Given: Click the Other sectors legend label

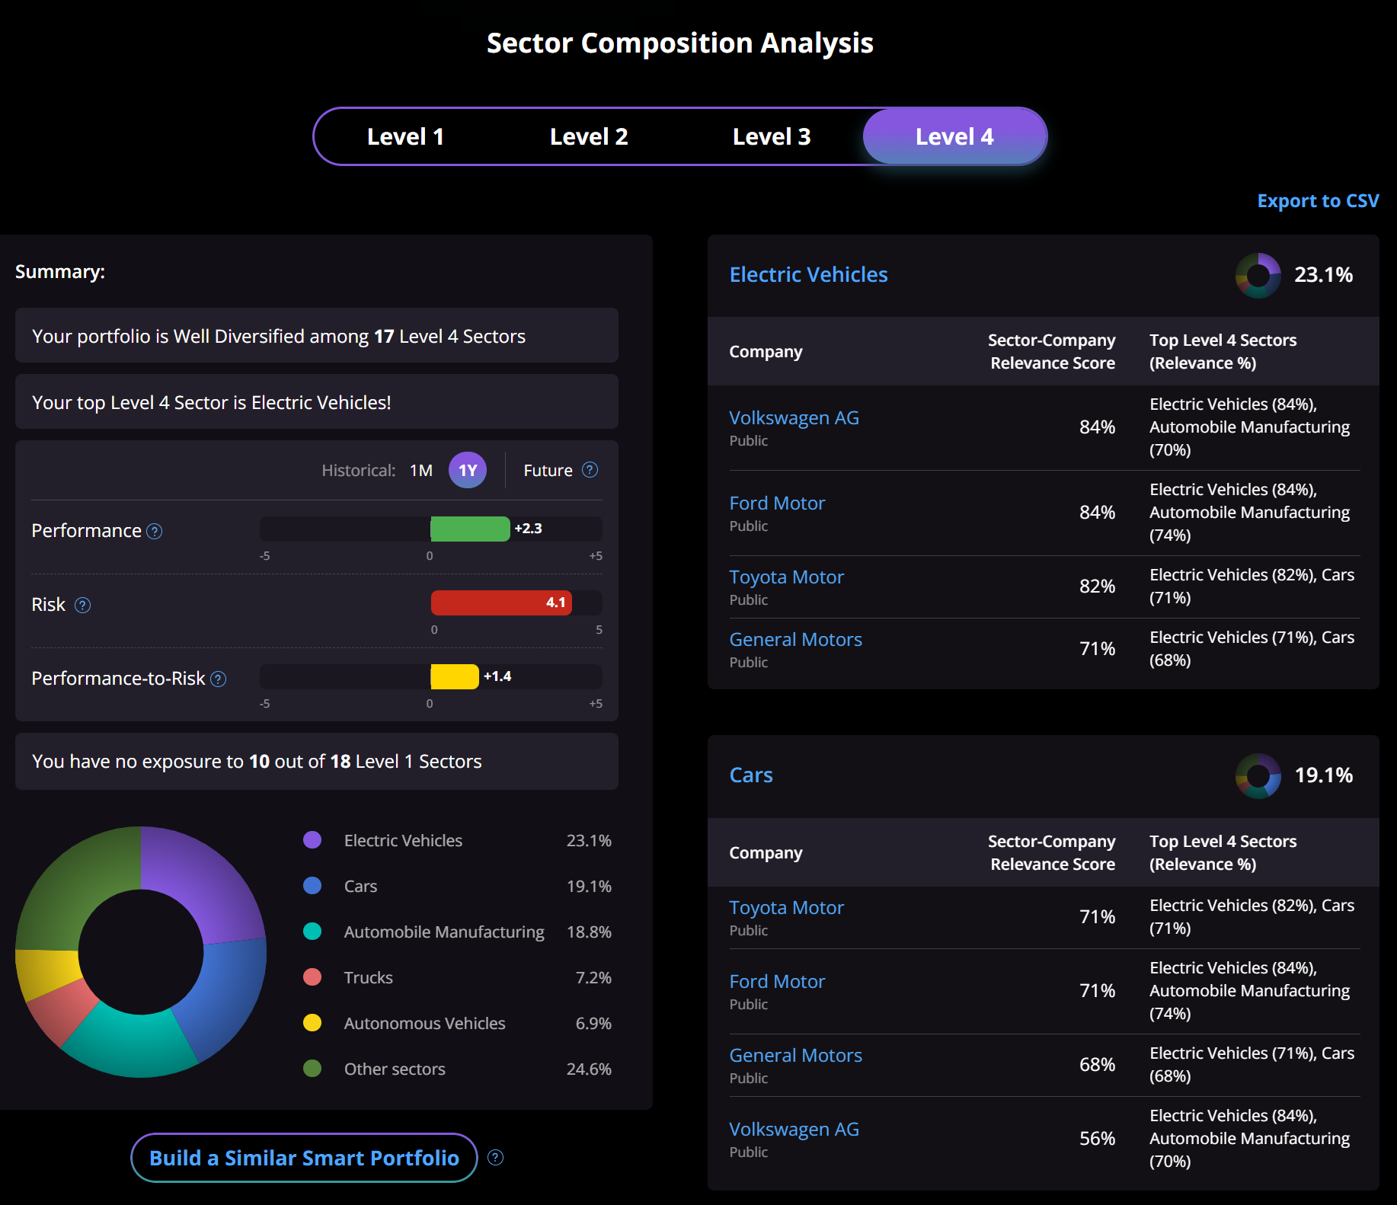Looking at the screenshot, I should pos(395,1069).
